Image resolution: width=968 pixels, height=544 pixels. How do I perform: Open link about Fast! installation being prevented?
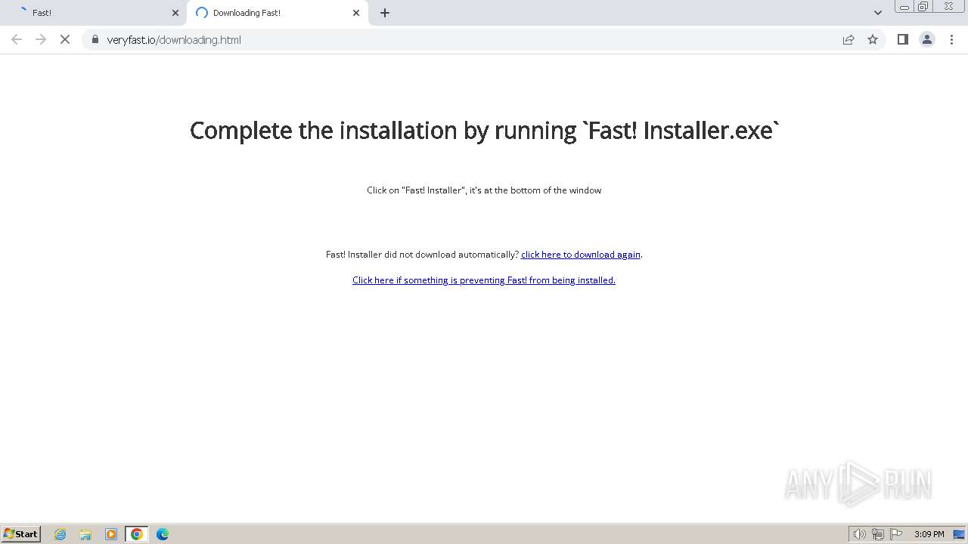click(484, 280)
